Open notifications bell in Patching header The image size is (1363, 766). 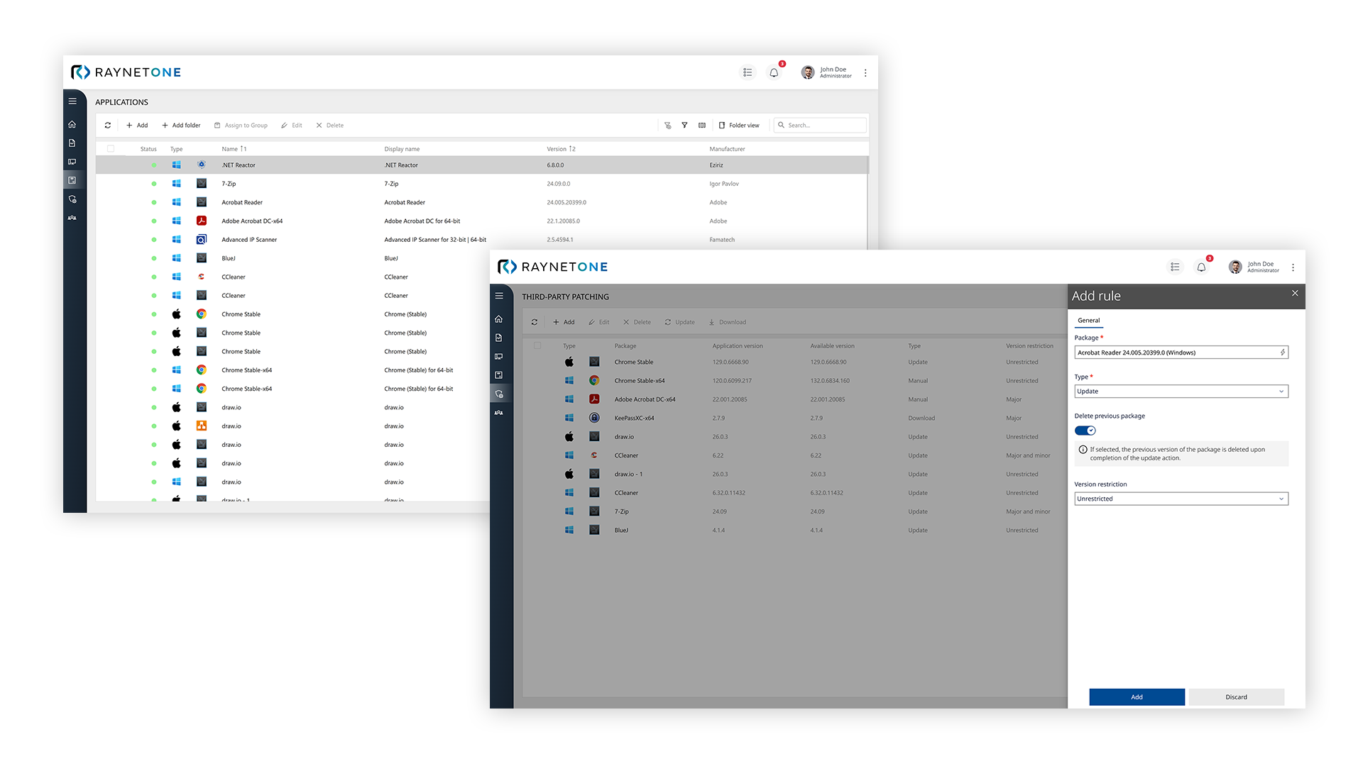pos(1201,267)
